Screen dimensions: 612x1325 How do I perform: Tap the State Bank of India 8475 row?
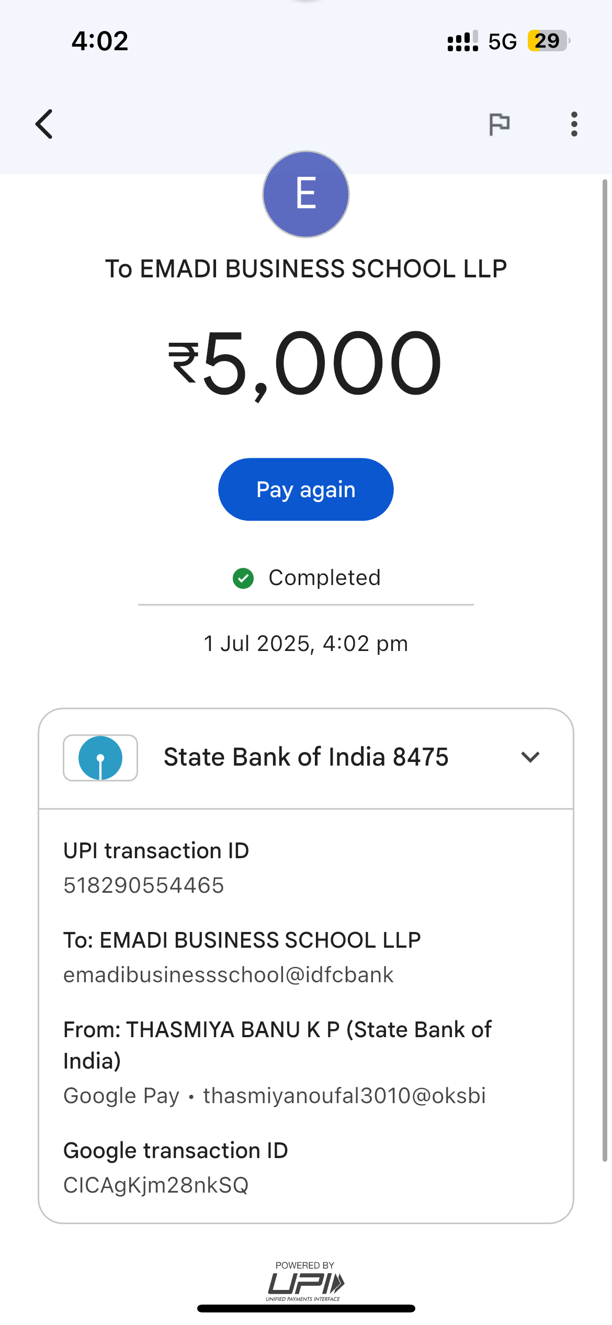[306, 757]
